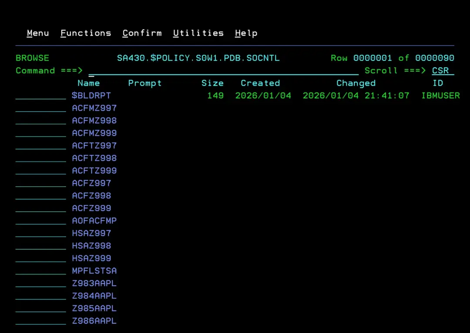Select member name ACFMZ999
Screen dimensions: 470x333
tap(94, 133)
